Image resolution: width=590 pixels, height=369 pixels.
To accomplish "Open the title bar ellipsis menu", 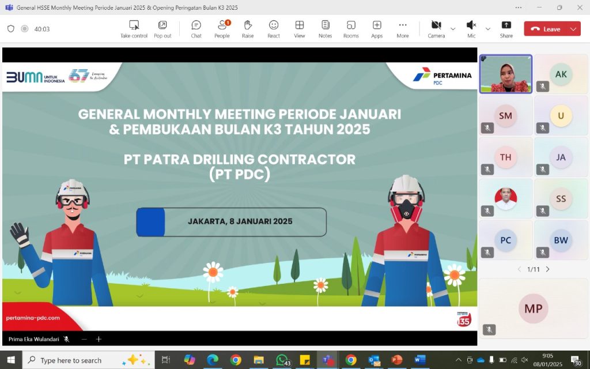I will [519, 7].
